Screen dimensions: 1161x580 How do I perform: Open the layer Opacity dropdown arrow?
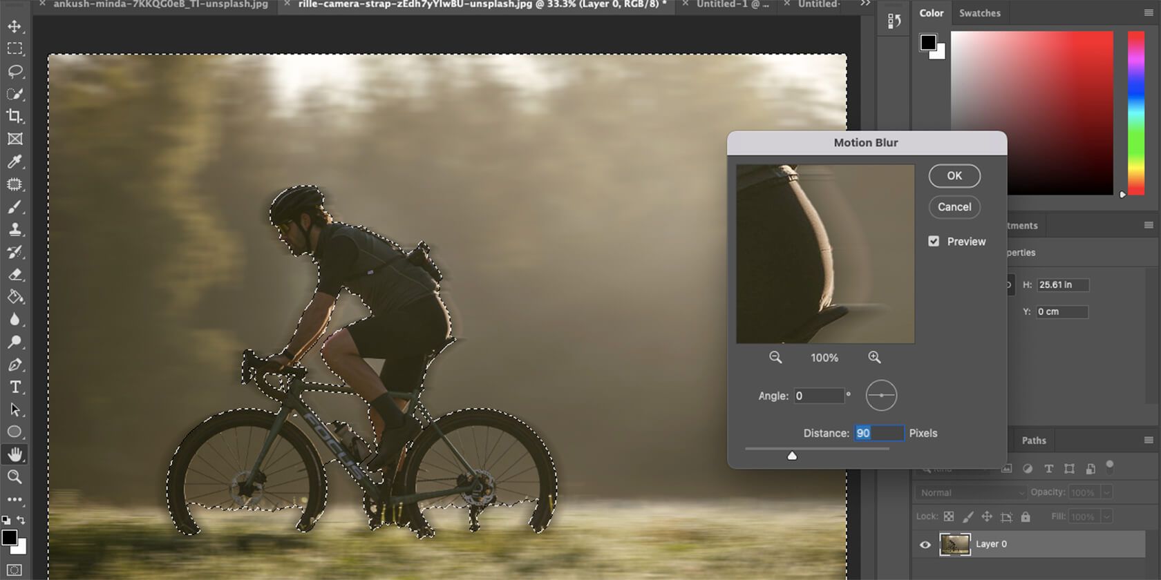pyautogui.click(x=1107, y=492)
